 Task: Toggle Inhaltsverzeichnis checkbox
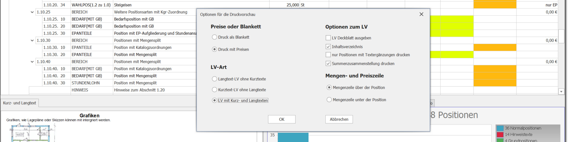tap(328, 47)
